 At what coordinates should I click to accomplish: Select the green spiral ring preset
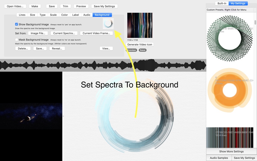pyautogui.click(x=230, y=38)
